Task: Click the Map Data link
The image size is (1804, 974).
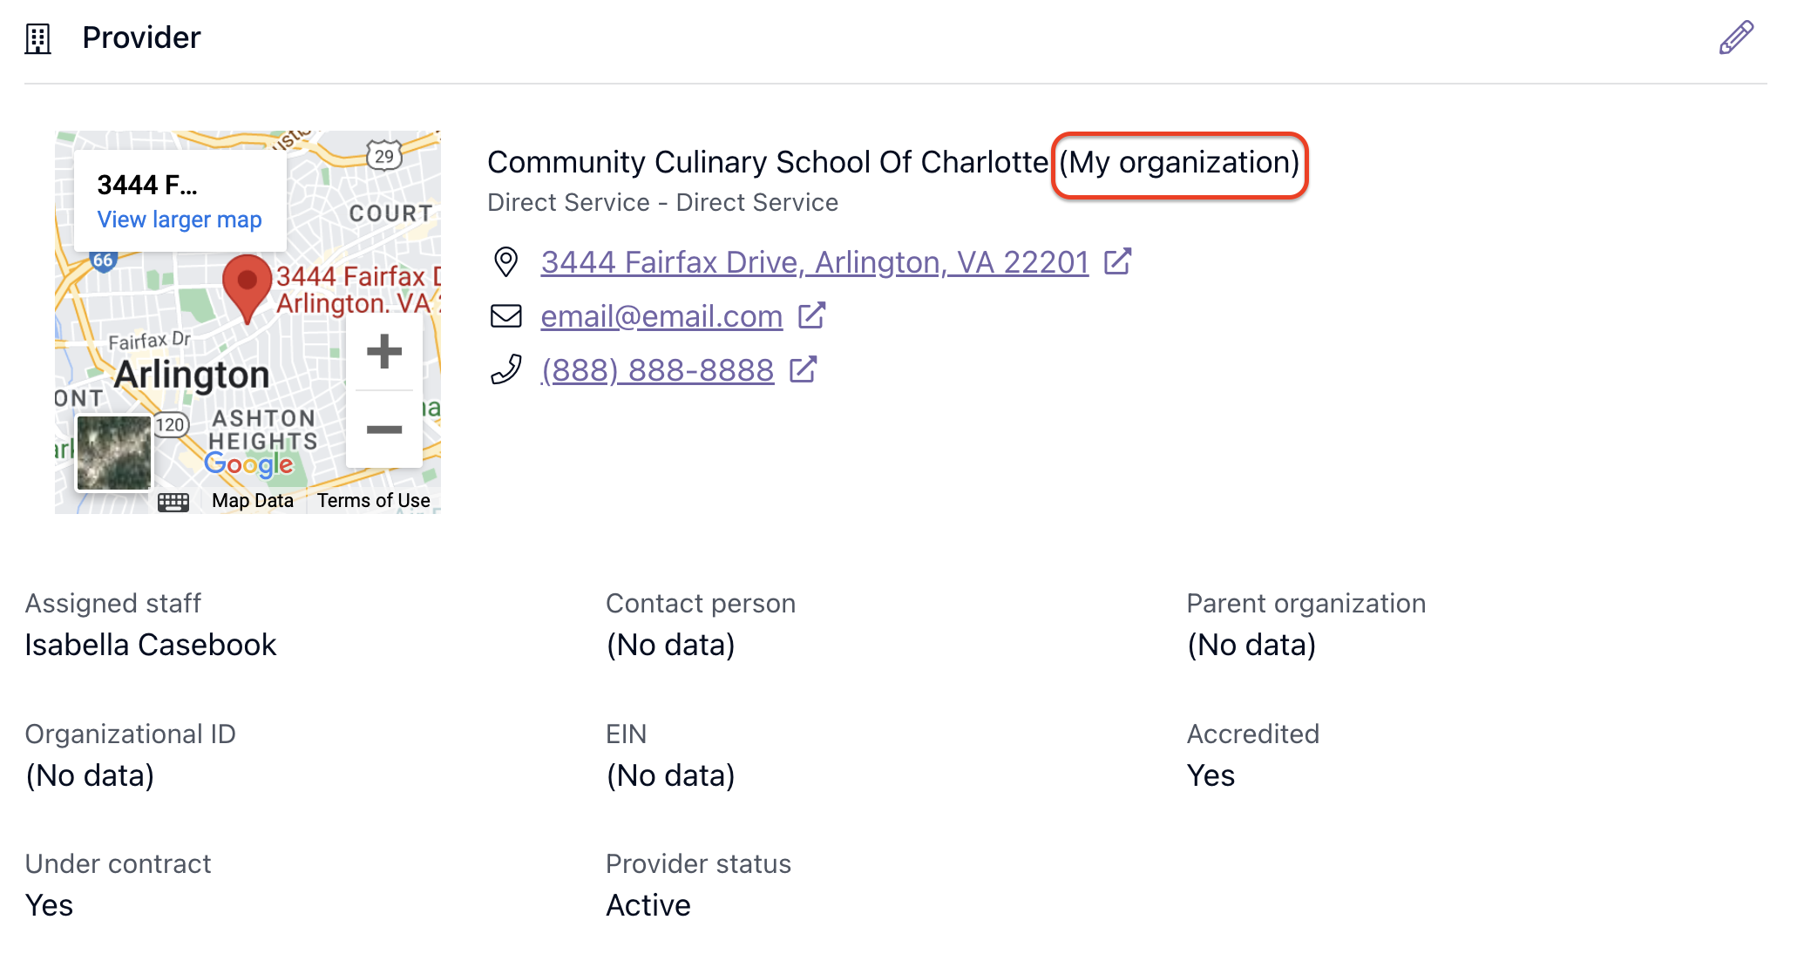Action: 253,501
